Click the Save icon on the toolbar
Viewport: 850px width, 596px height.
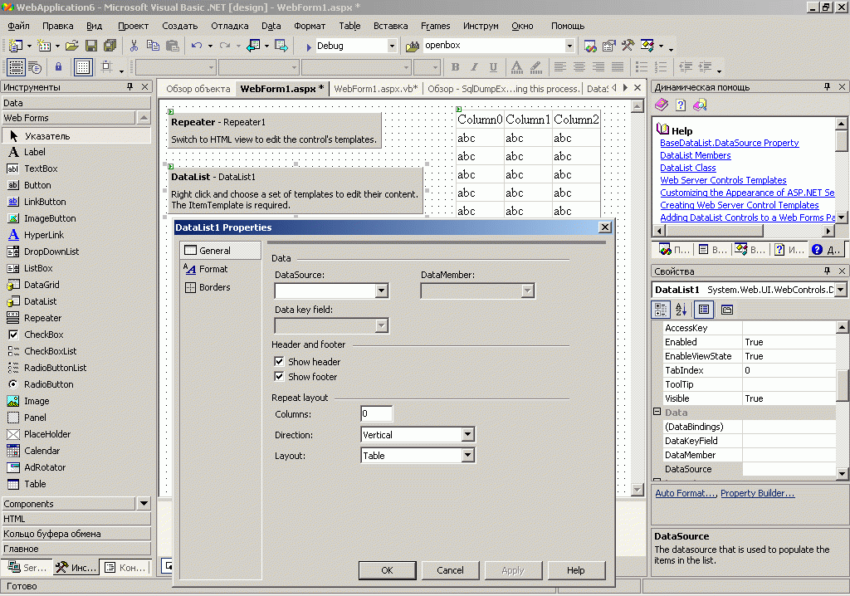tap(91, 46)
